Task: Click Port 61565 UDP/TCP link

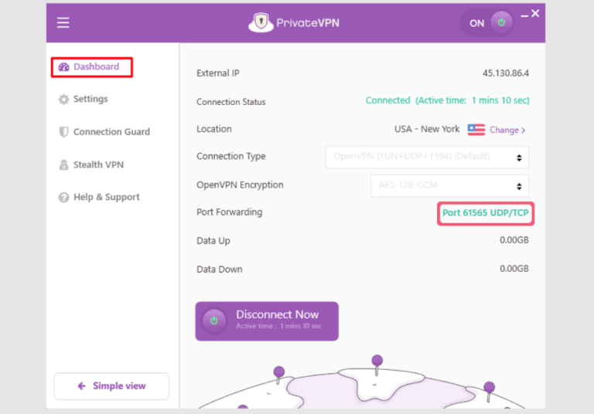Action: pyautogui.click(x=486, y=213)
